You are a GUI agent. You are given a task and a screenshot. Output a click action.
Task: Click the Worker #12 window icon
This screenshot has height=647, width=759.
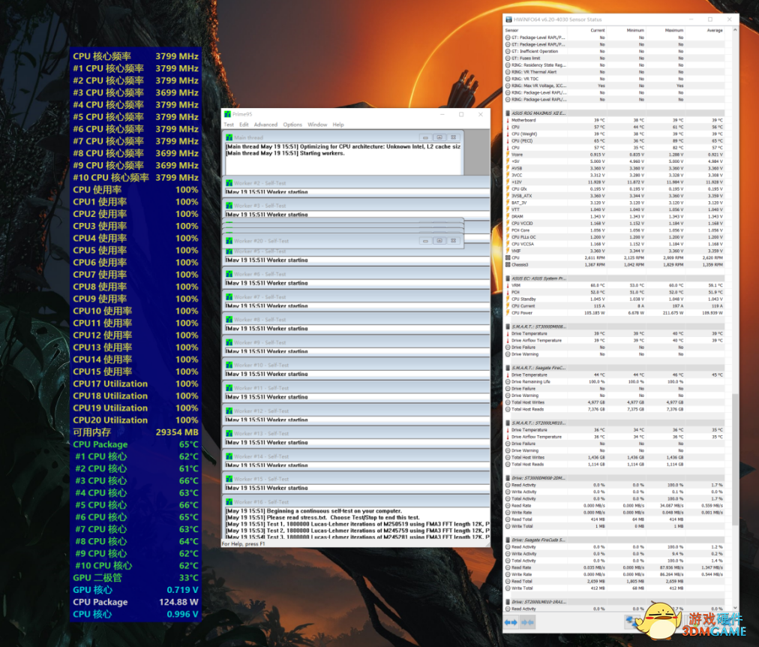(229, 411)
